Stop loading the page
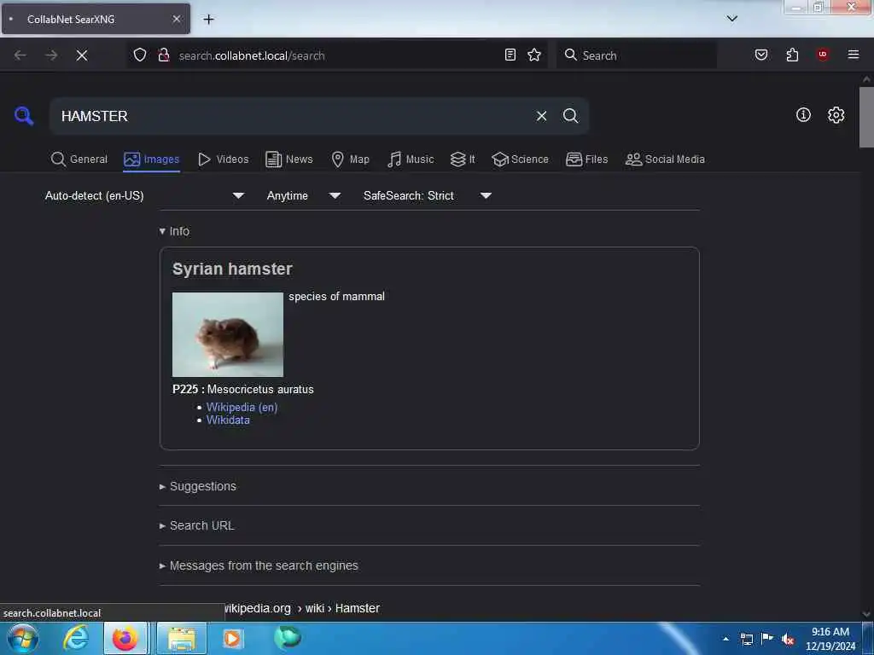The width and height of the screenshot is (874, 655). [82, 55]
